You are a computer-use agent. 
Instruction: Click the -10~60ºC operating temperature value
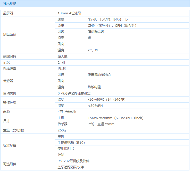pos(106,99)
